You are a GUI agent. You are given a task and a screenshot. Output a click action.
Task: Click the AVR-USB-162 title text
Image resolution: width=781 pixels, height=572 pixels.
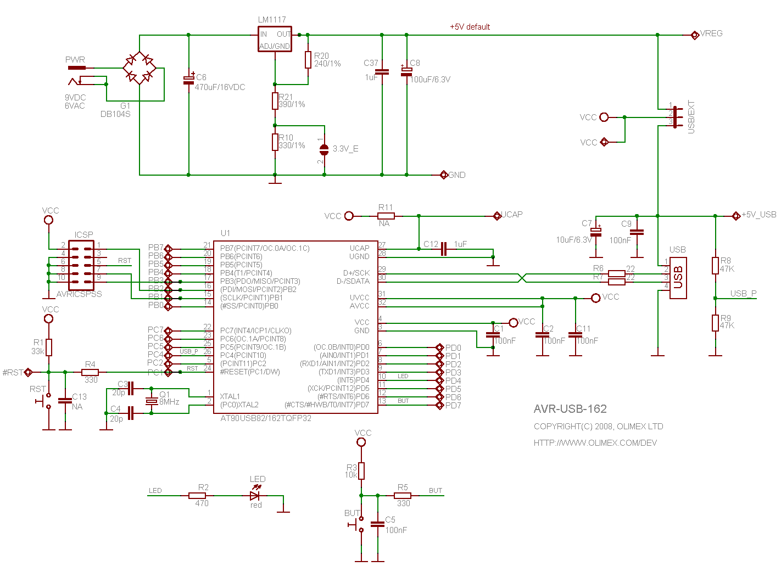point(570,408)
